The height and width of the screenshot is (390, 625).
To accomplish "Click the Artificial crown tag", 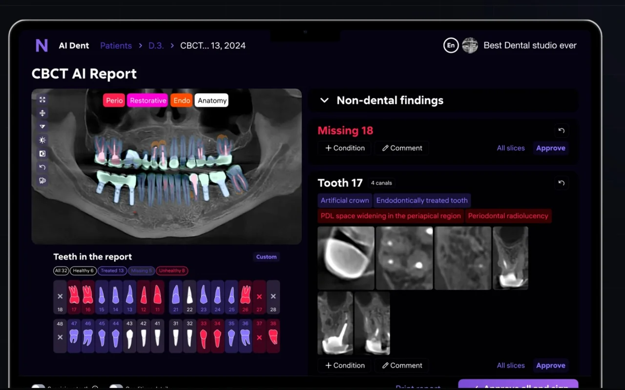I will coord(345,200).
